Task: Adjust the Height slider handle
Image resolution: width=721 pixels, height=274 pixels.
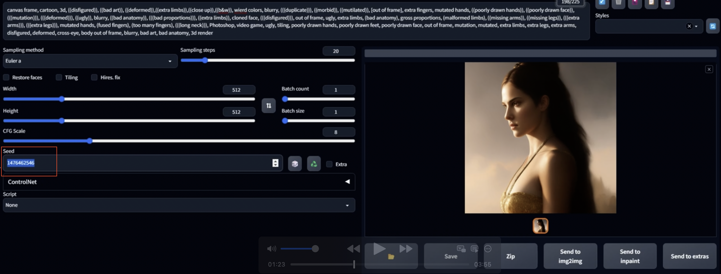Action: tap(61, 121)
